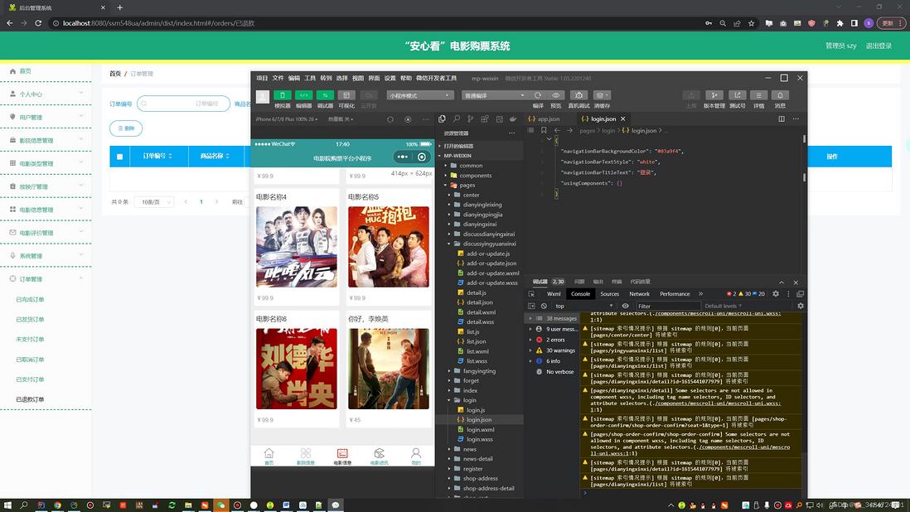Collapse 订单管理 in admin sidebar
The height and width of the screenshot is (512, 910).
tap(46, 279)
